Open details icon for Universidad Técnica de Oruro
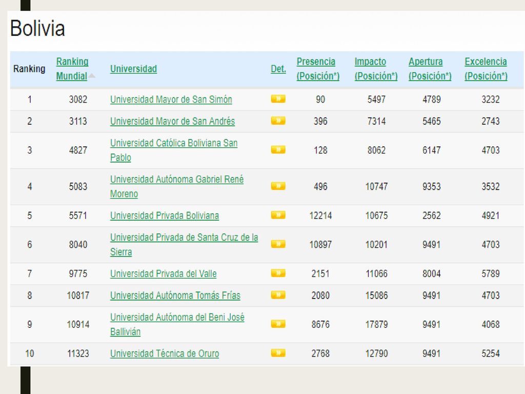525x394 pixels. pyautogui.click(x=278, y=353)
